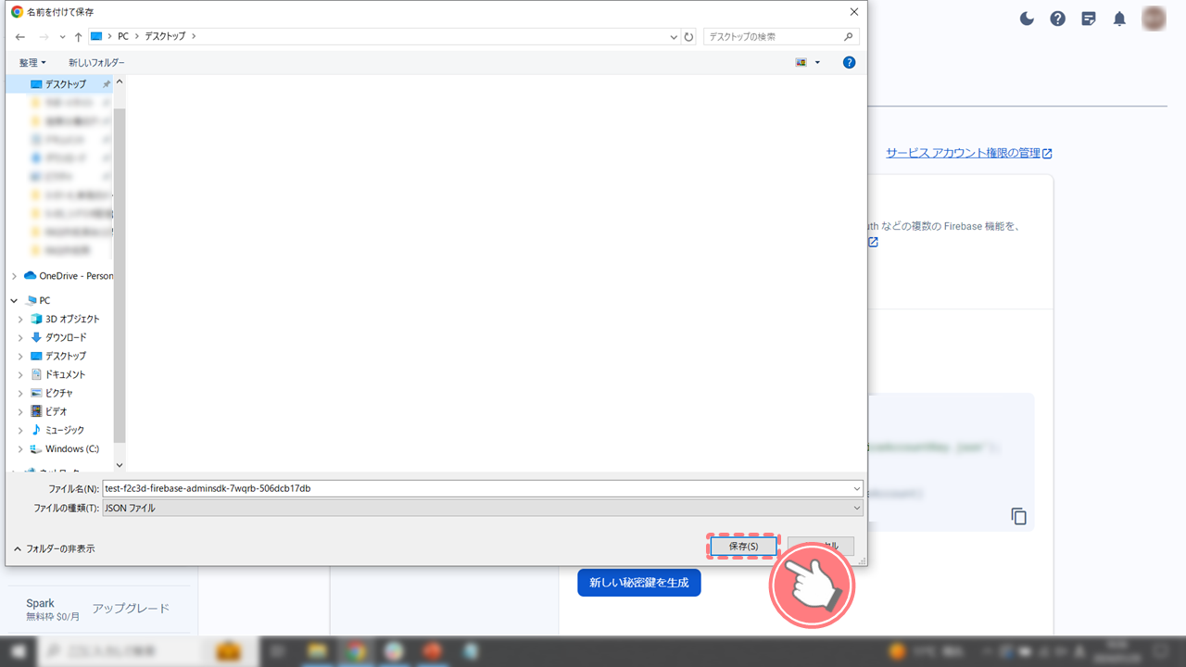This screenshot has height=667, width=1186.
Task: Go up one folder level with the up arrow
Action: (x=78, y=37)
